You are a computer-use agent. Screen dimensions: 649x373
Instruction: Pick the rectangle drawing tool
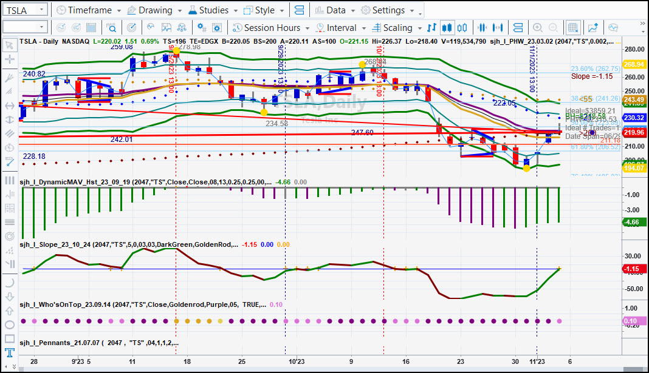(x=9, y=338)
